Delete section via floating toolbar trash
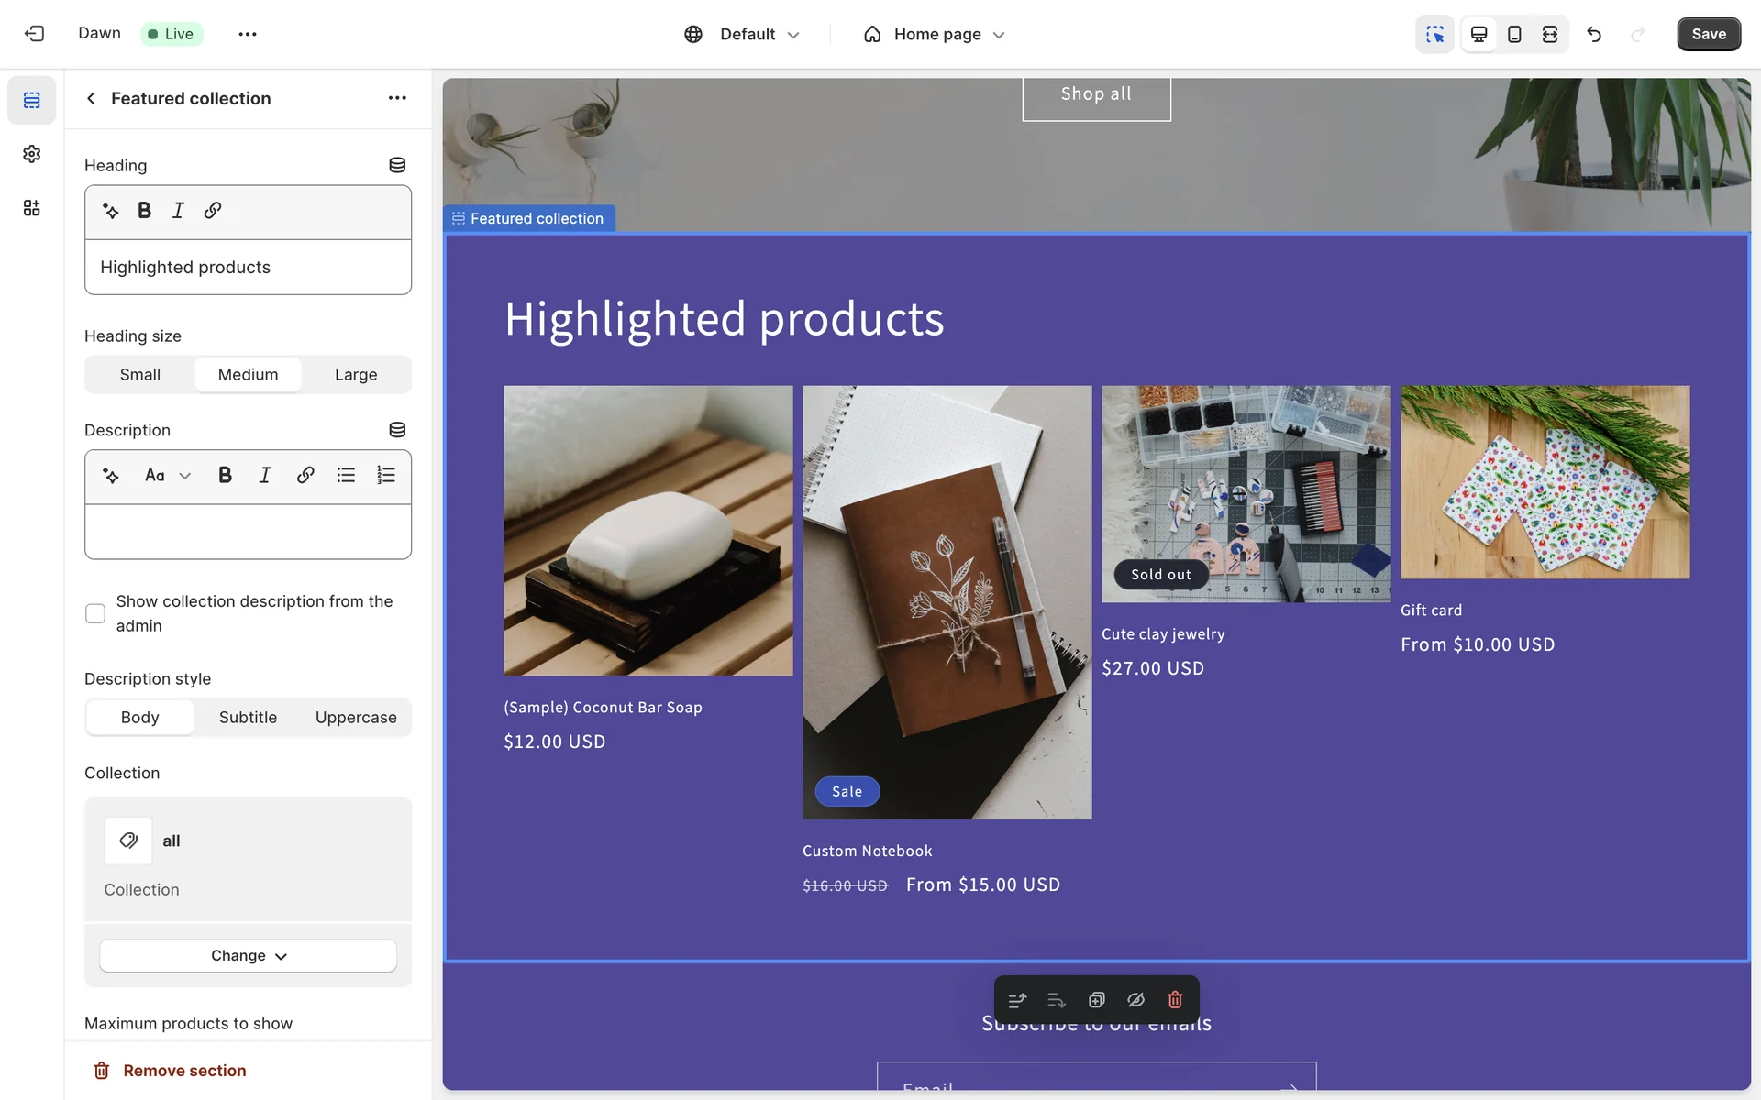Viewport: 1761px width, 1100px height. pyautogui.click(x=1175, y=1000)
